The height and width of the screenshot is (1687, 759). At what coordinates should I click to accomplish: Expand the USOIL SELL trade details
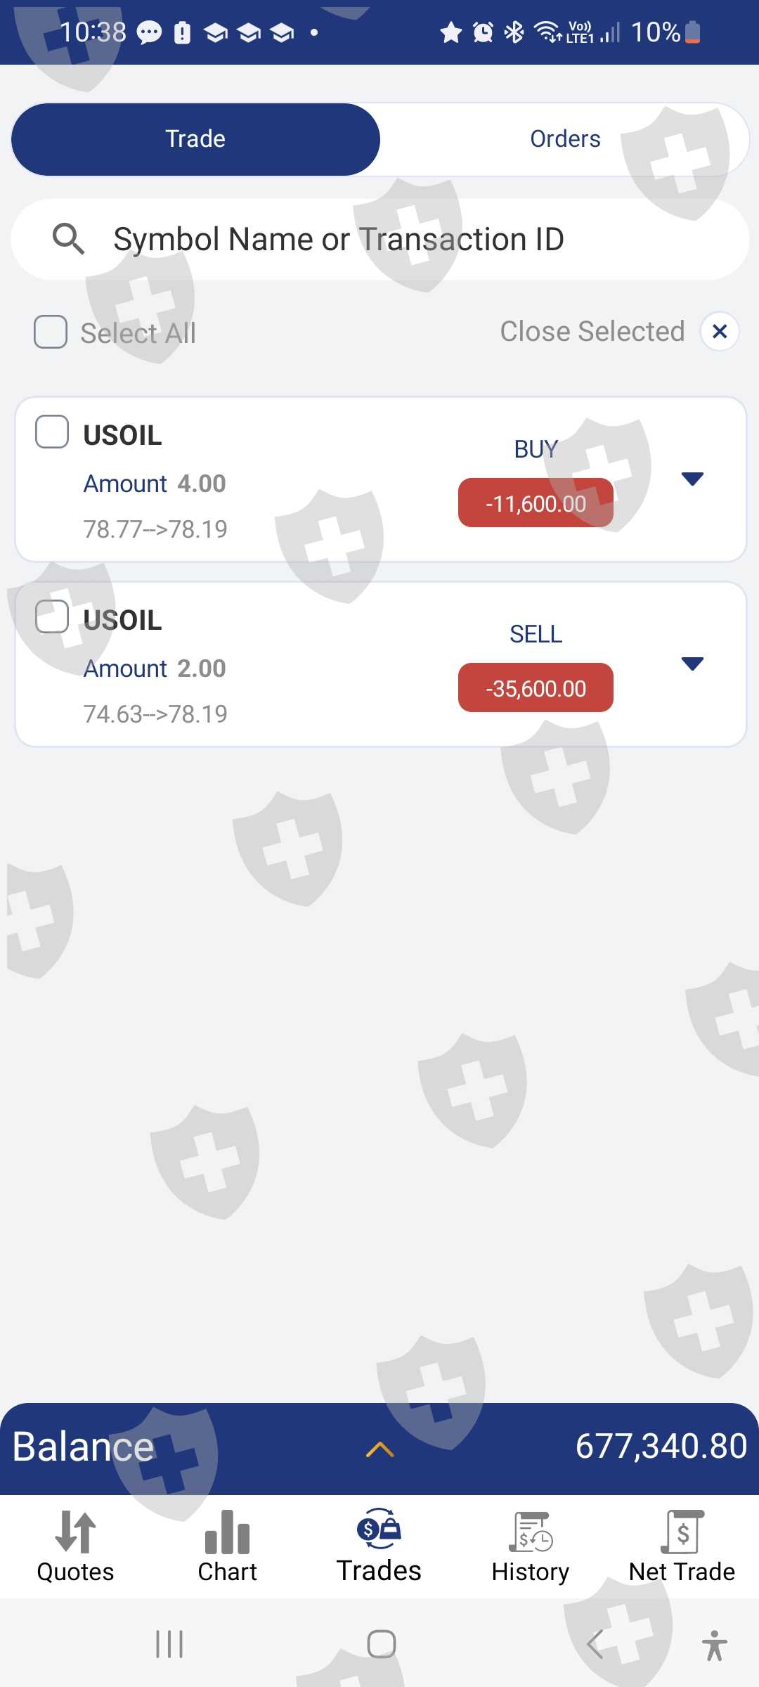tap(692, 664)
